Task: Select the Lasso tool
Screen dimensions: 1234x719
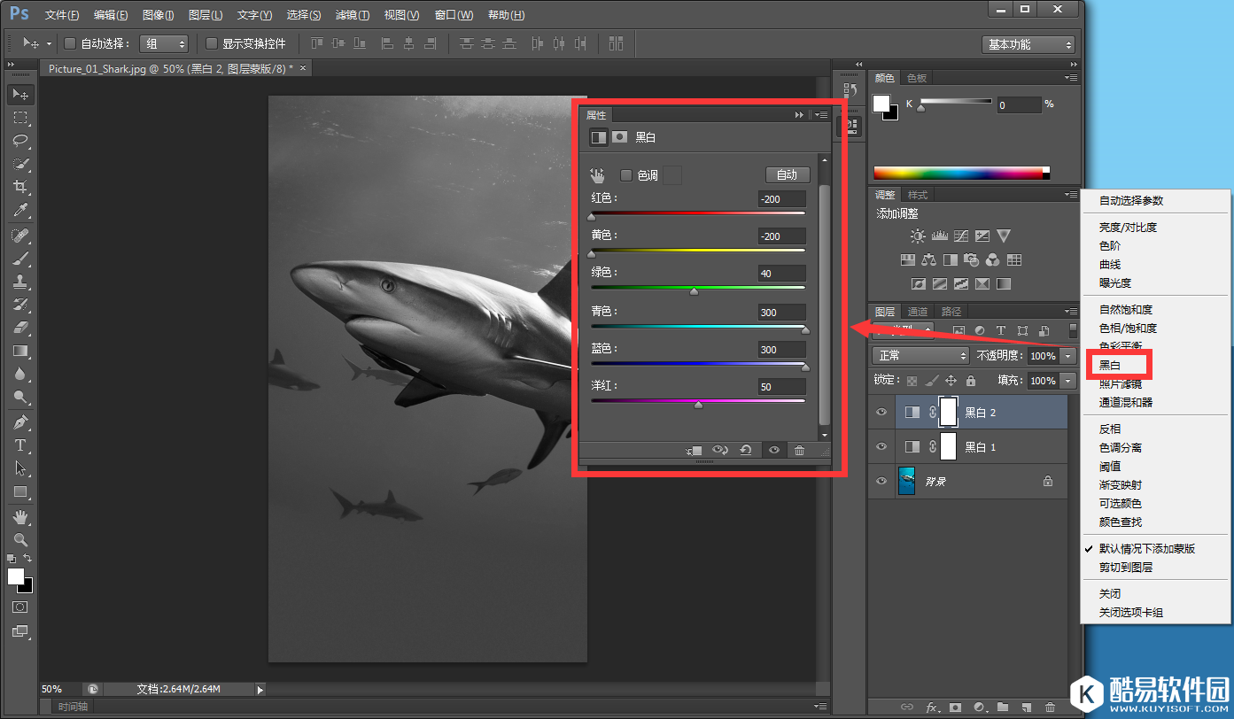Action: pyautogui.click(x=20, y=141)
